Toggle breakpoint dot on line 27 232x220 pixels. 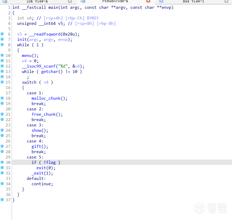point(2,146)
